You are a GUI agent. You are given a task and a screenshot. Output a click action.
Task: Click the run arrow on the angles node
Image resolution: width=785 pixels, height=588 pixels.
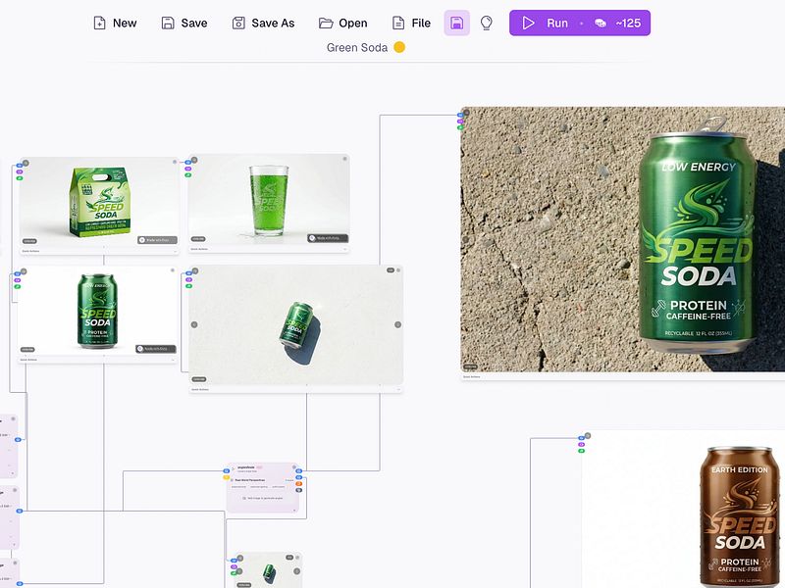click(234, 469)
